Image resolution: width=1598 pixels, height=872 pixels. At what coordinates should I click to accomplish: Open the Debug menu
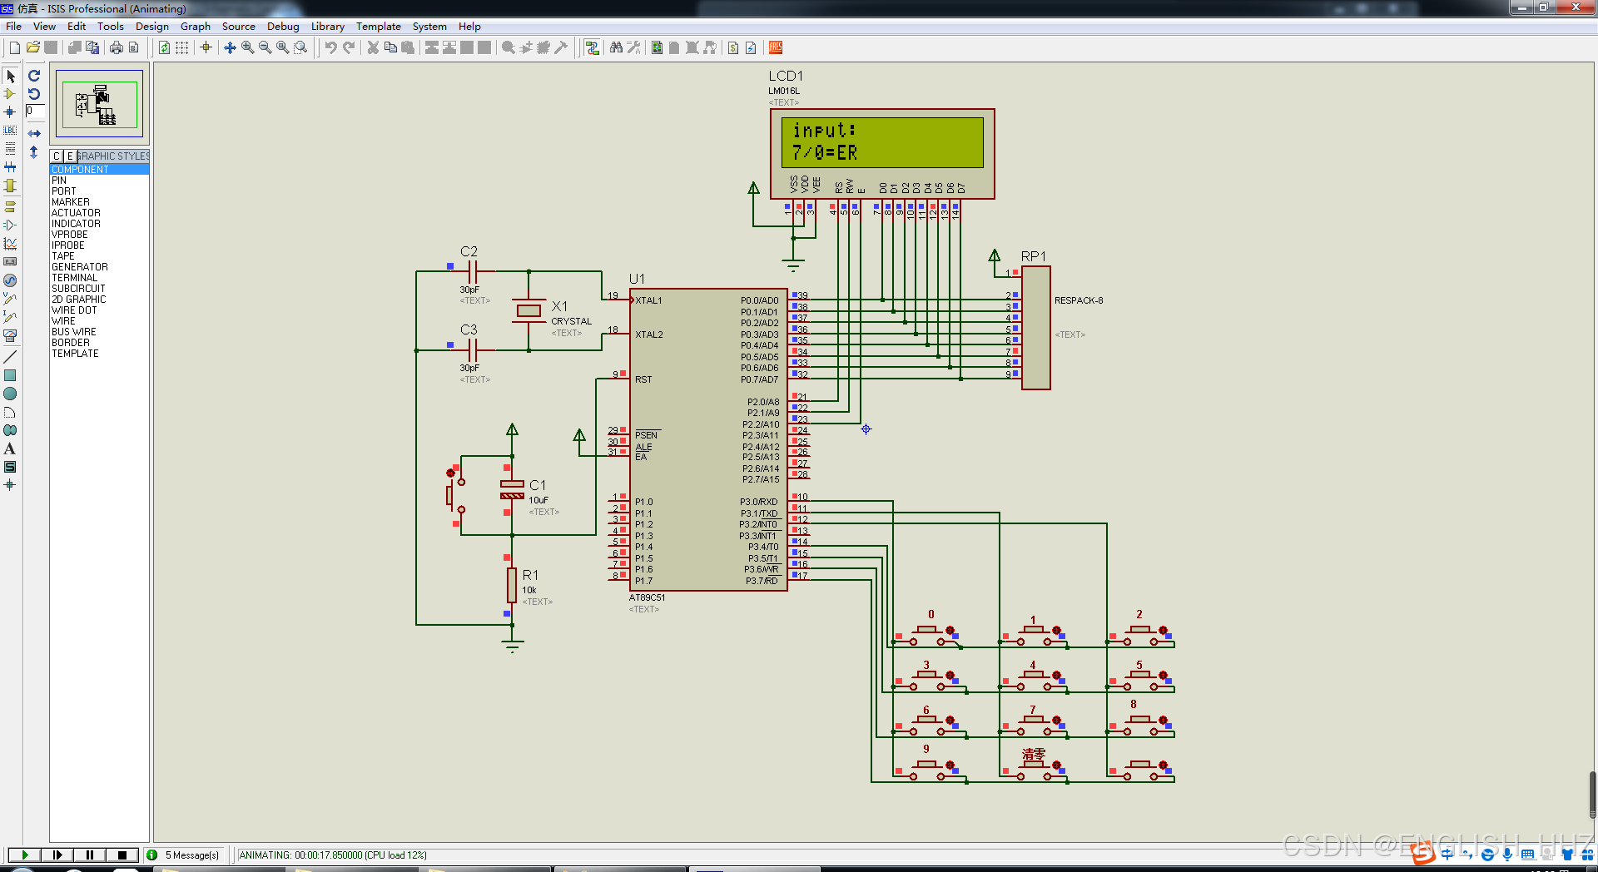[283, 26]
